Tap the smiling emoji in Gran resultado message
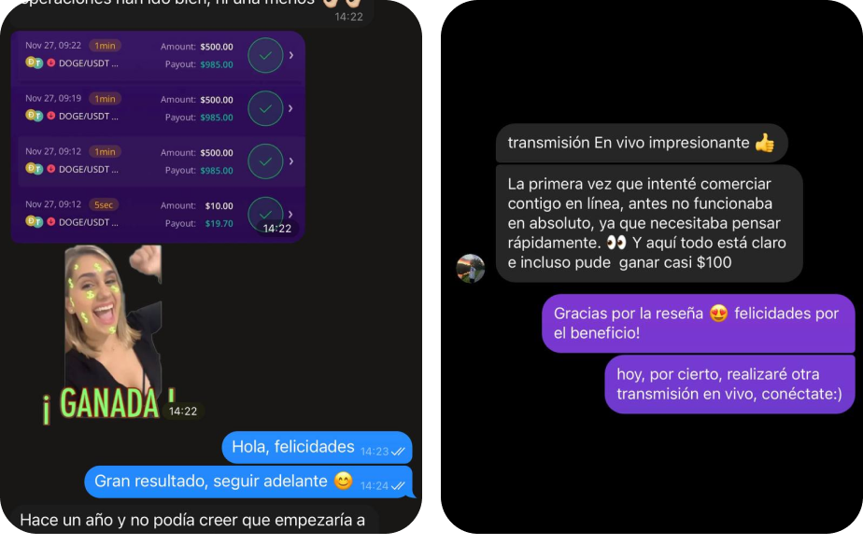 (x=344, y=482)
